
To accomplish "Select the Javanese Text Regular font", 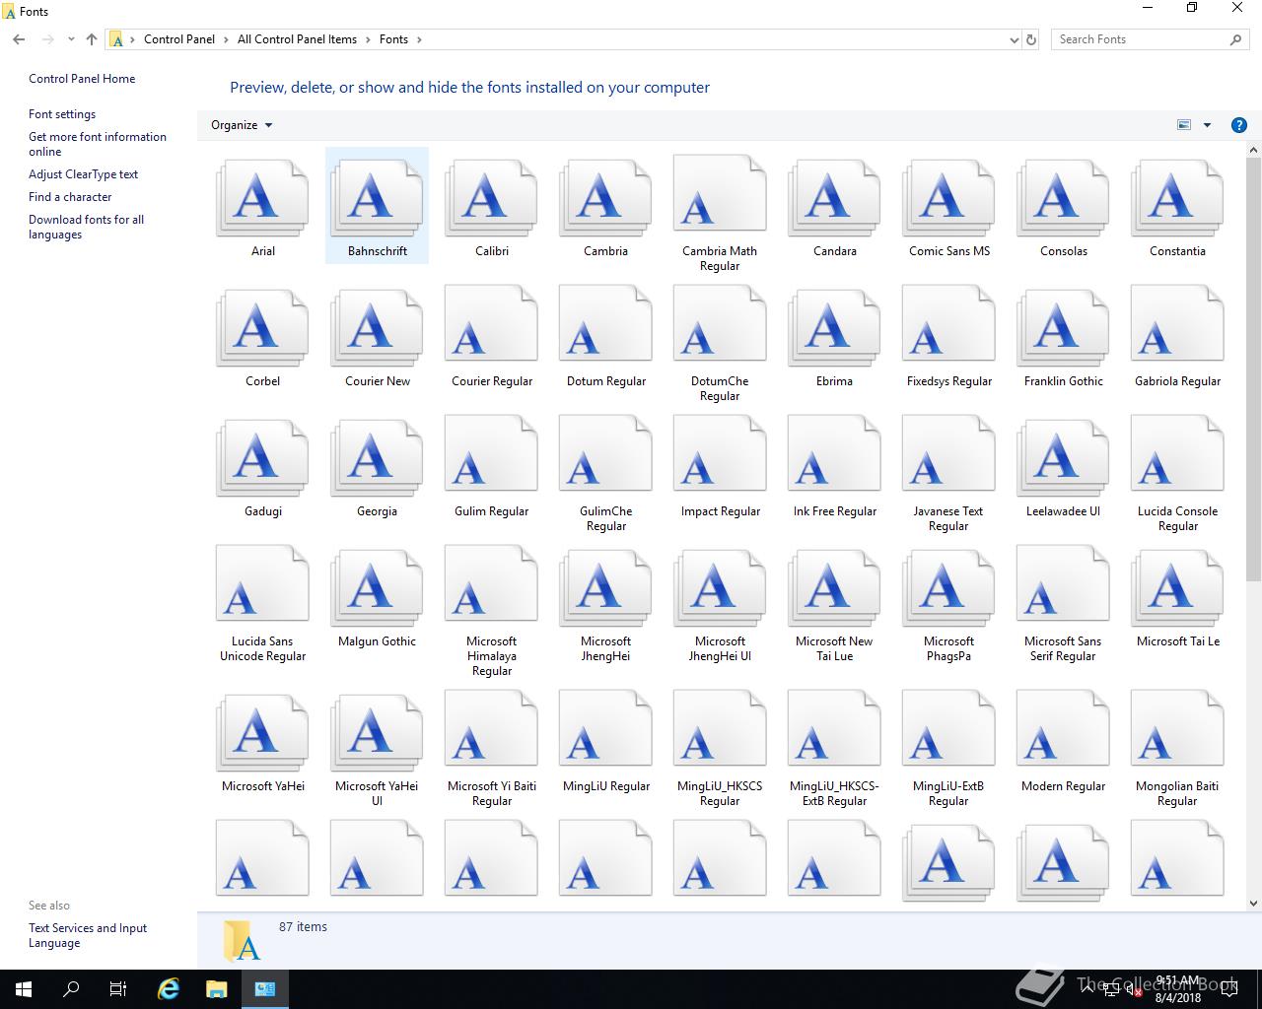I will (948, 454).
